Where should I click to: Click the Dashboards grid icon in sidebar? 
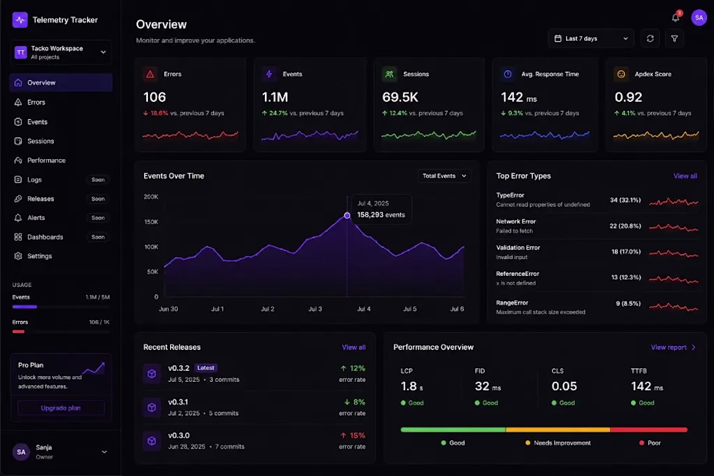(18, 237)
